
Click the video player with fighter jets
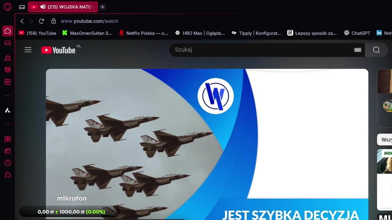pos(207,144)
